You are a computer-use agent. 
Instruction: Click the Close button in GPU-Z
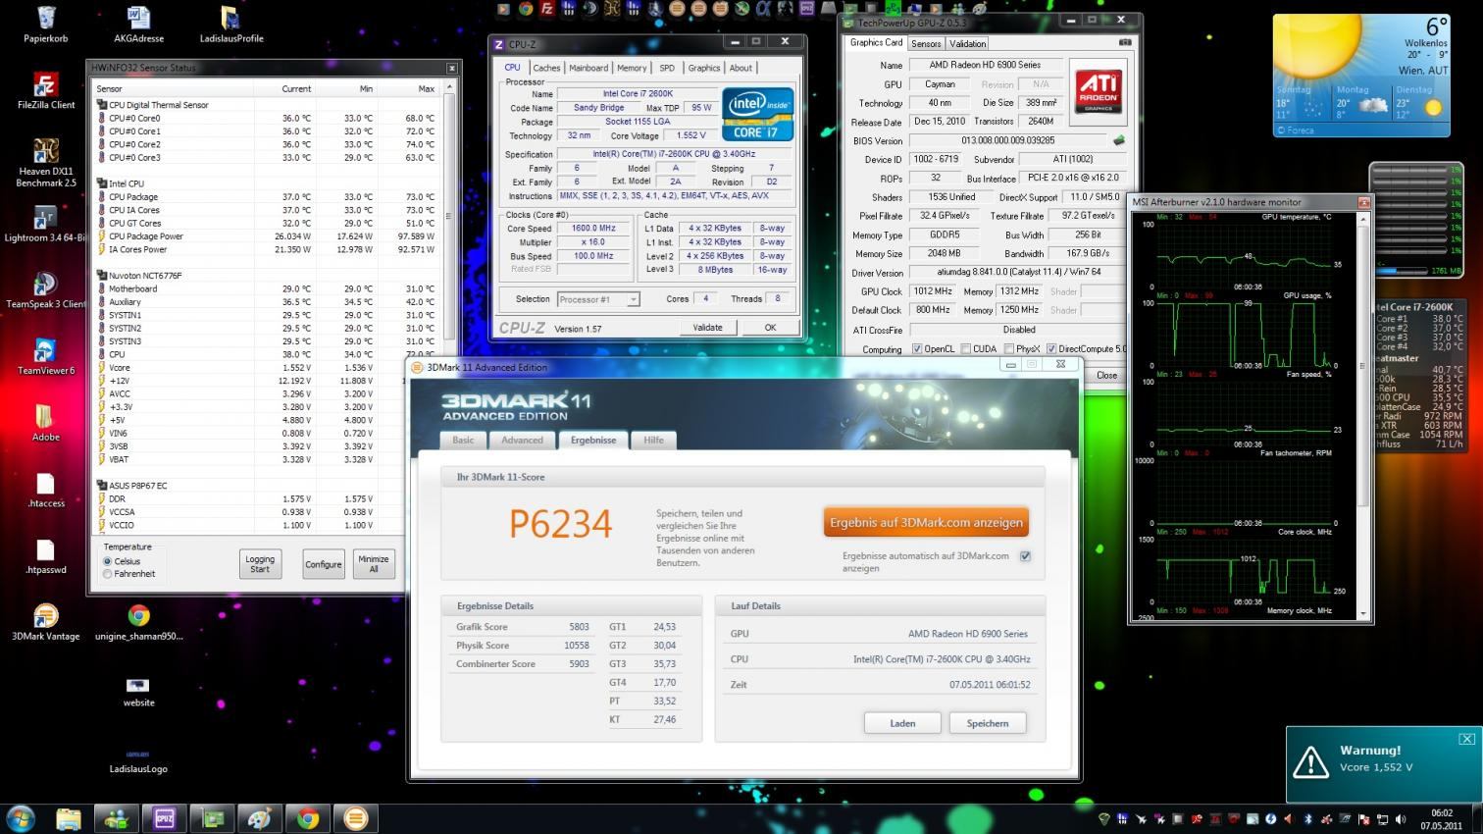[1106, 375]
